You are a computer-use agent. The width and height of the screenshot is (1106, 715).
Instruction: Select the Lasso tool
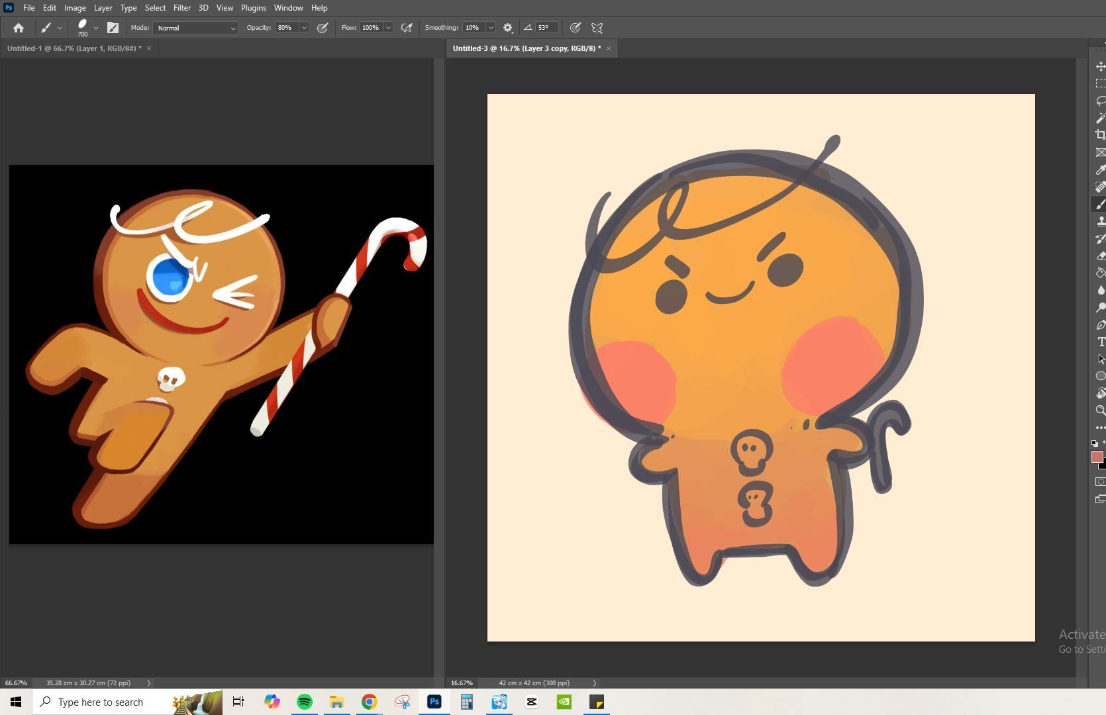(x=1100, y=101)
